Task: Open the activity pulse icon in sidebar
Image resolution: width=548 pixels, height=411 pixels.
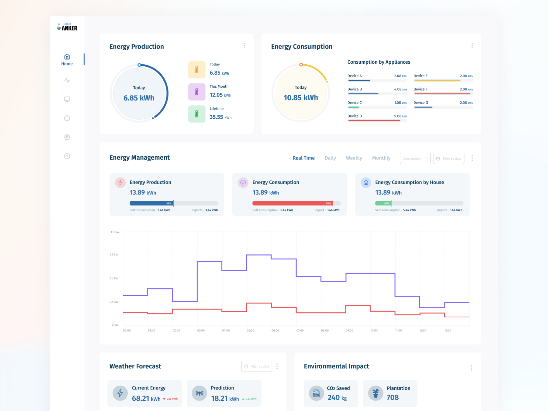Action: click(67, 80)
